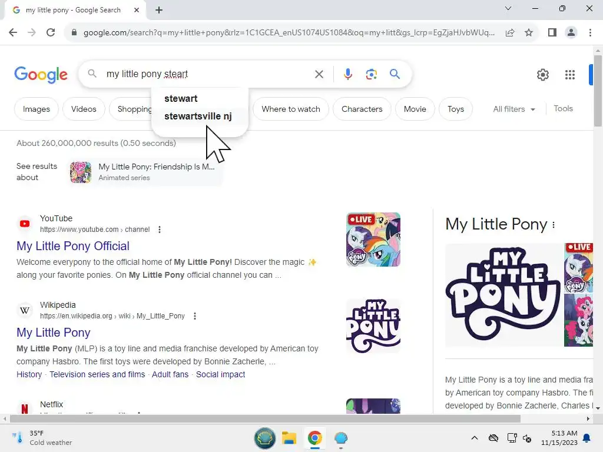This screenshot has width=603, height=452.
Task: Open Chrome three-dot menu
Action: click(590, 33)
